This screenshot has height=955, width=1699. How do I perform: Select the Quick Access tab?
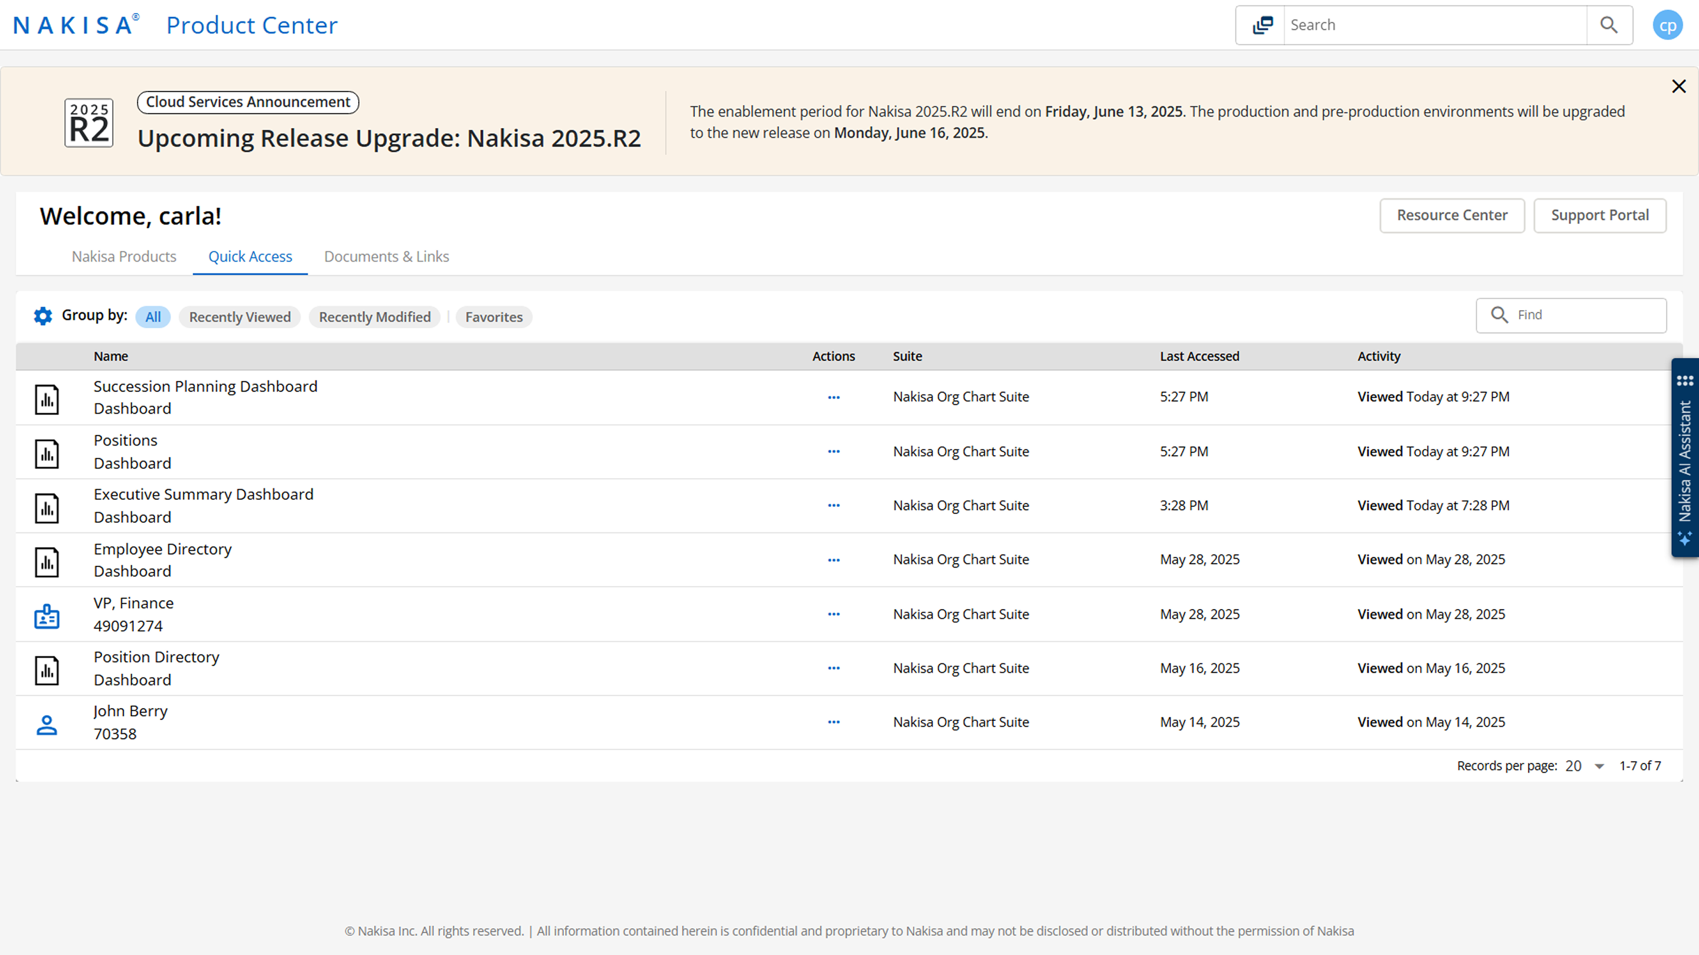click(251, 256)
